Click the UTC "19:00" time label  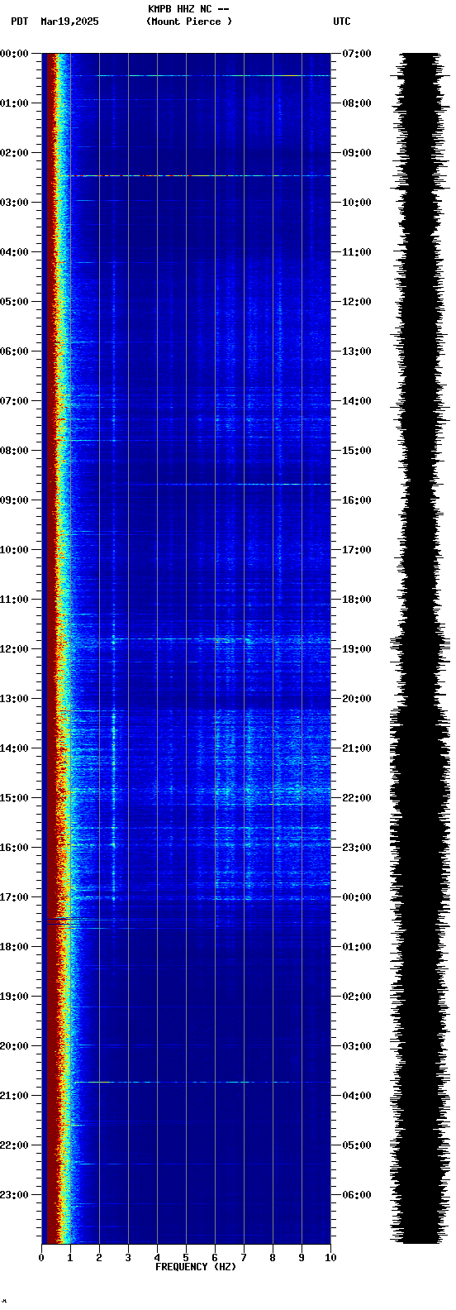pos(357,649)
